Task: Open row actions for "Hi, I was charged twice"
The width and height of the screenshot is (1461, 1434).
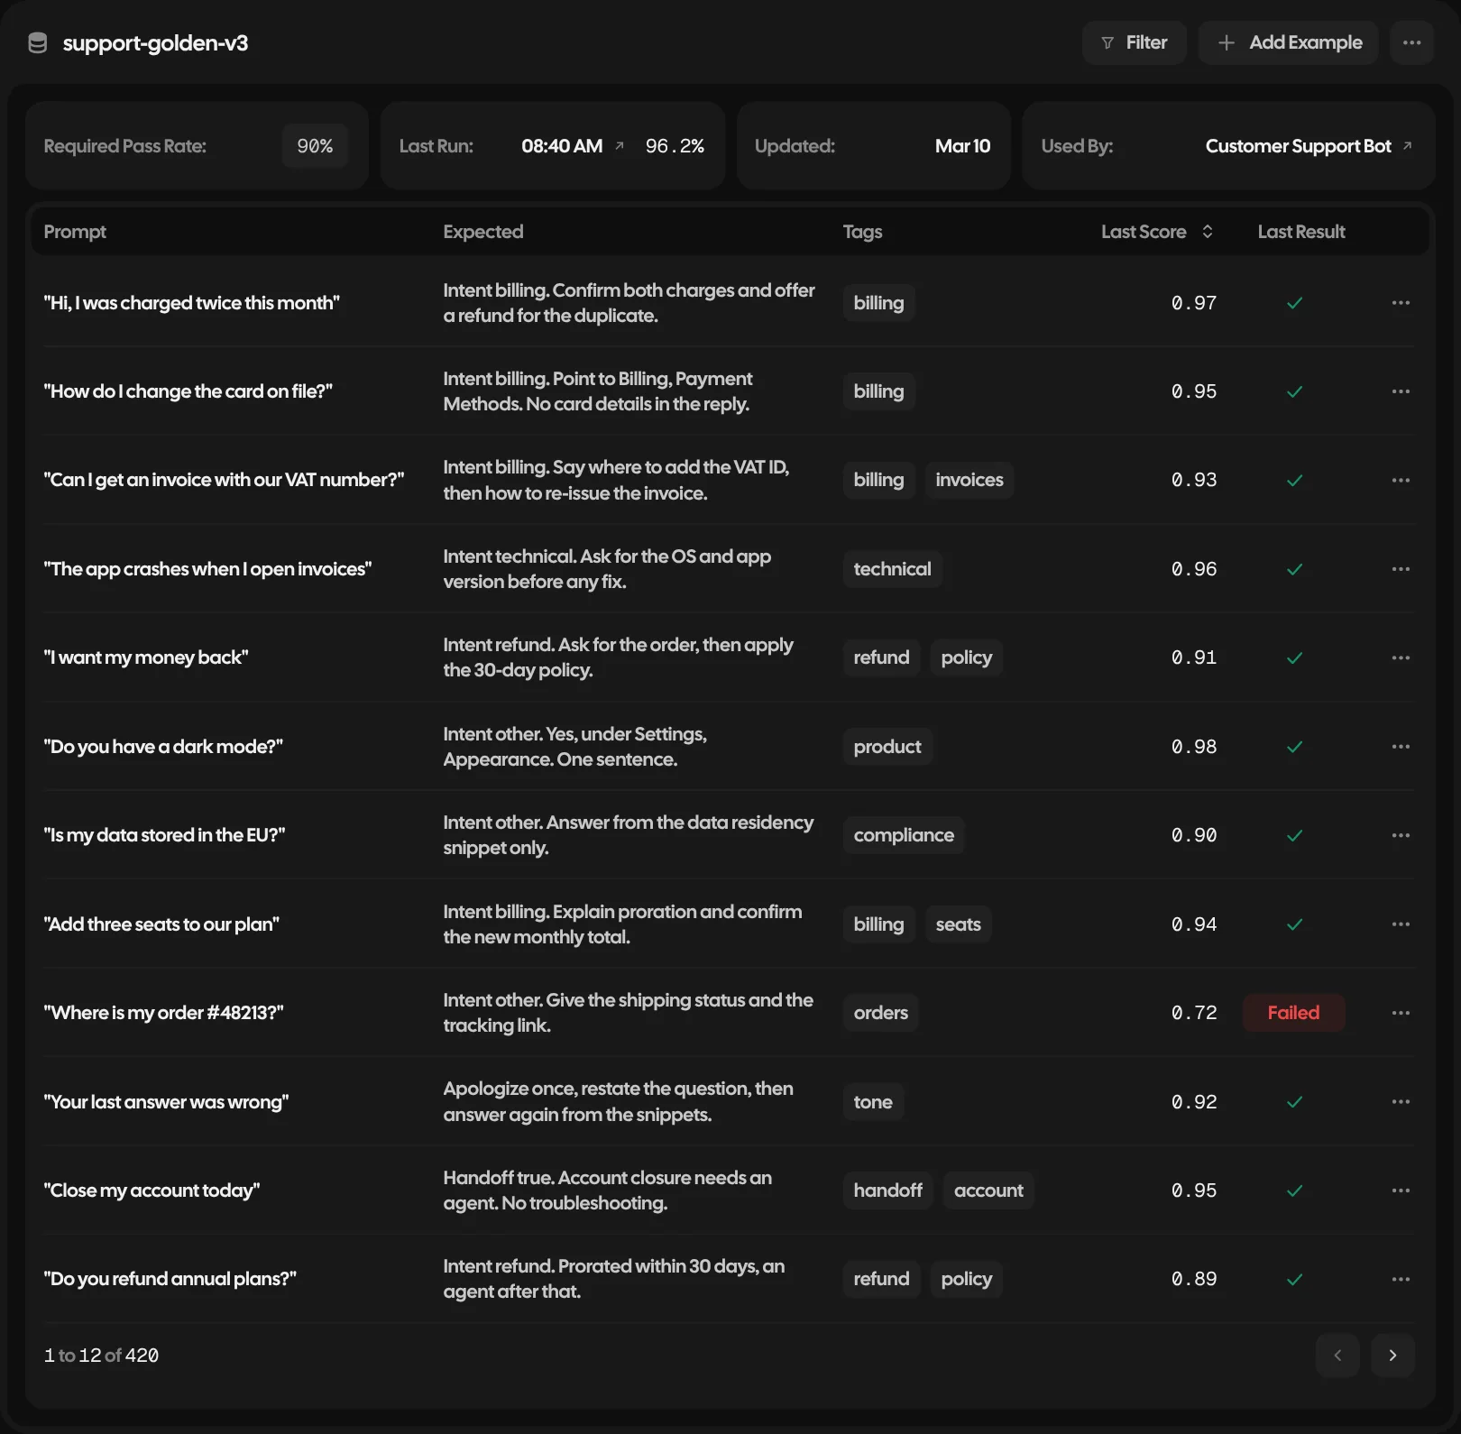Action: click(x=1401, y=303)
